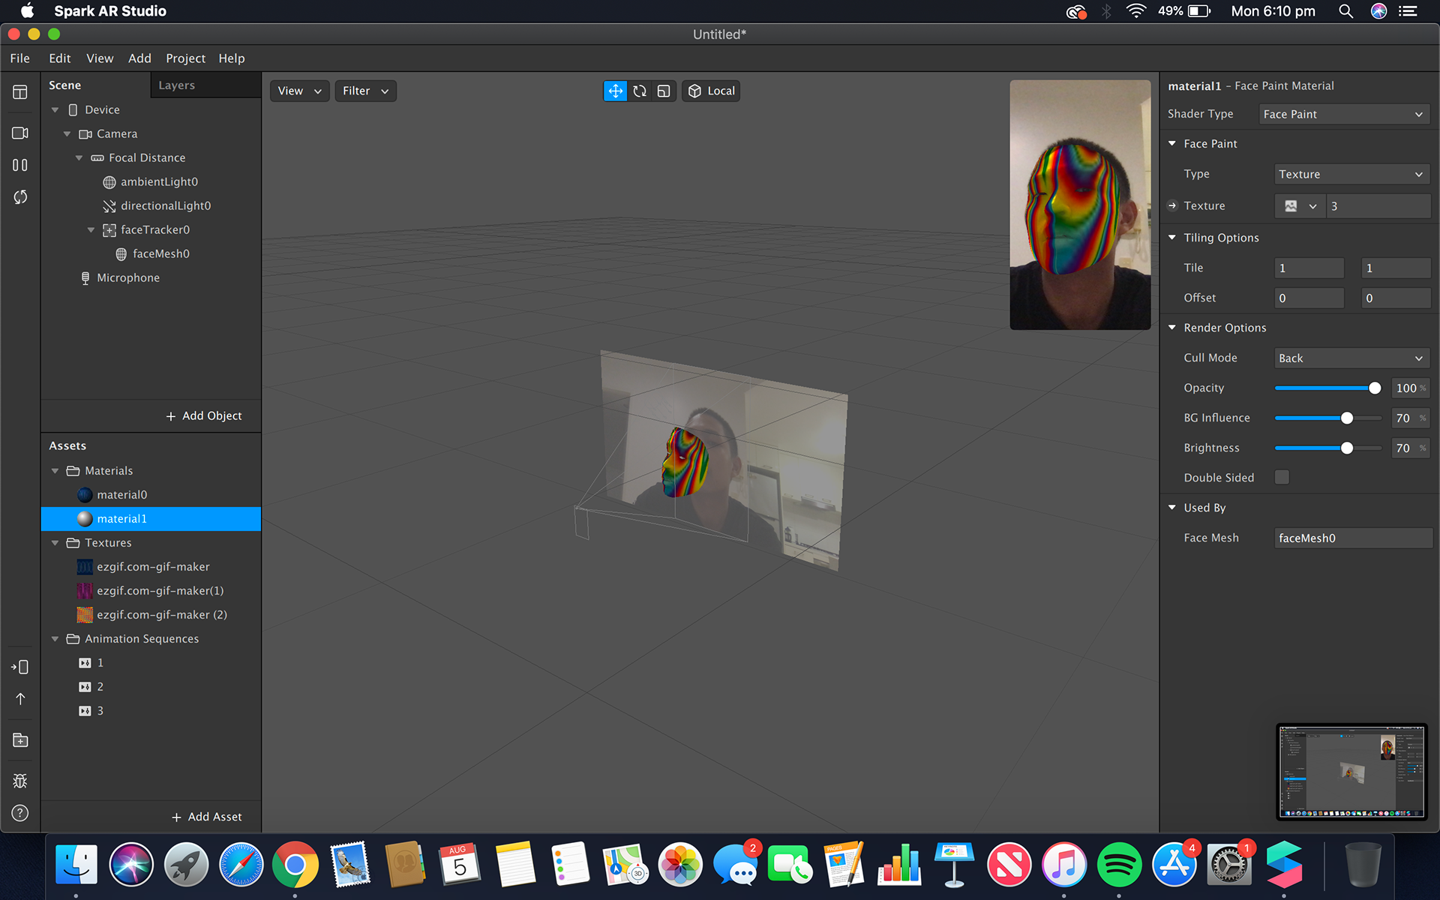The height and width of the screenshot is (900, 1440).
Task: Click Add Object button
Action: tap(204, 415)
